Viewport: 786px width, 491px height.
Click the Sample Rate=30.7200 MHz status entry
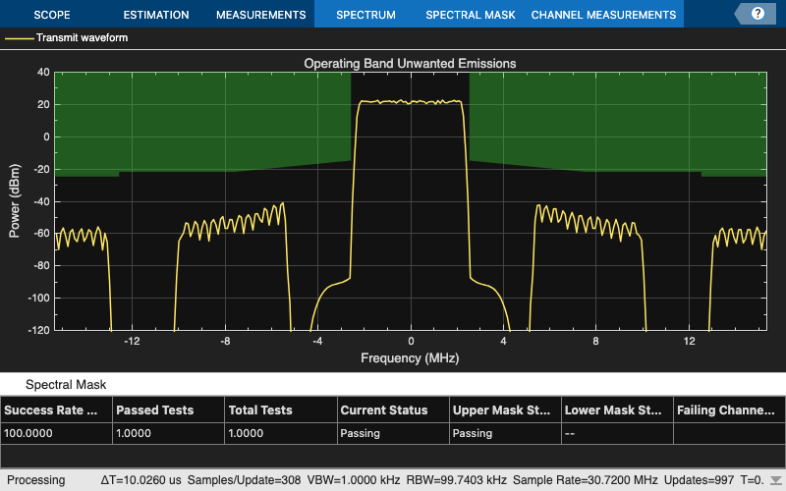[x=585, y=480]
